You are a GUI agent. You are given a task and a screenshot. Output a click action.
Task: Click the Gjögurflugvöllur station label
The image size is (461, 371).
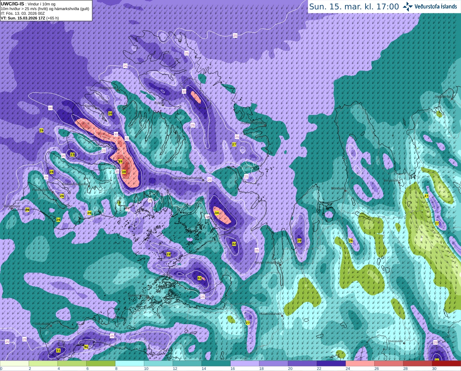[254, 122]
